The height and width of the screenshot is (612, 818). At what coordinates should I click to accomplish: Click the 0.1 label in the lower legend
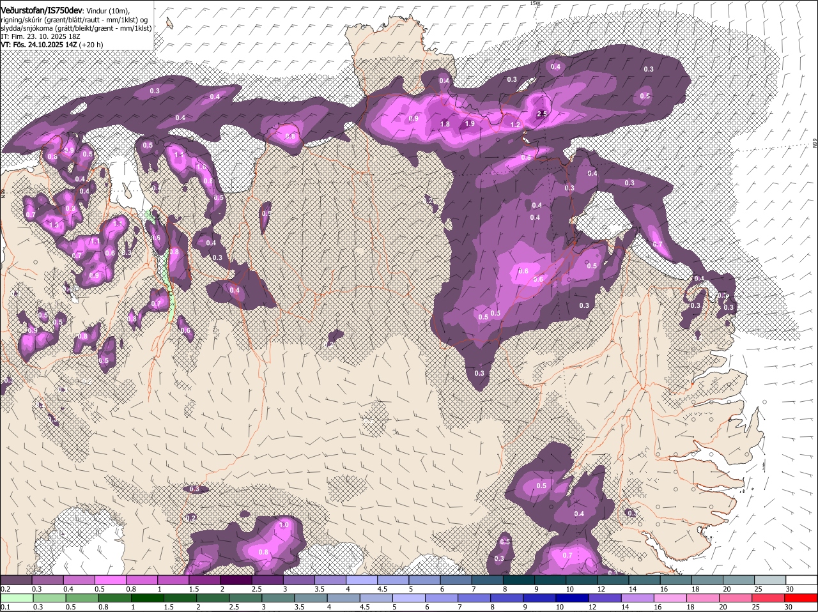pyautogui.click(x=5, y=607)
